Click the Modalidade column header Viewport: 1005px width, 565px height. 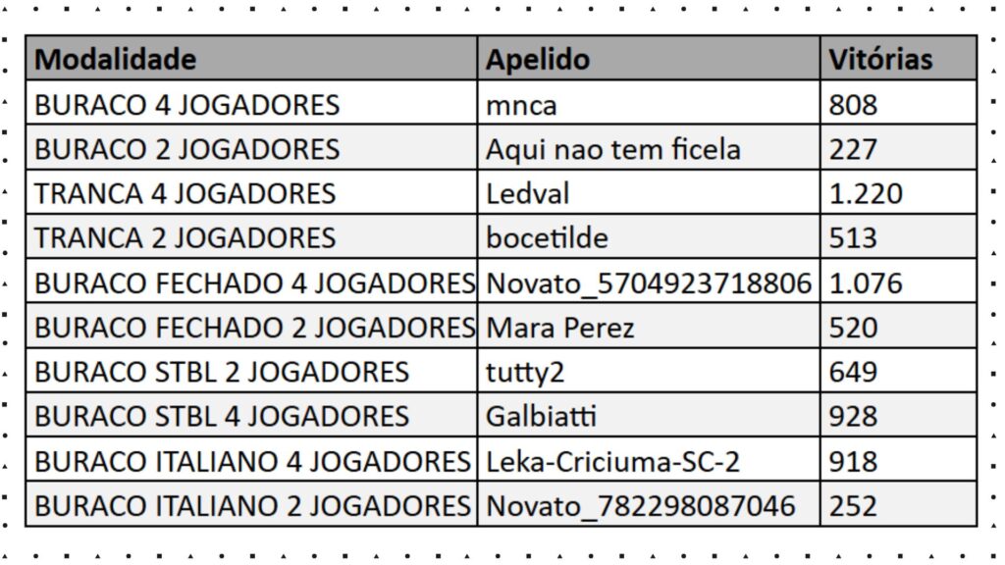(116, 60)
